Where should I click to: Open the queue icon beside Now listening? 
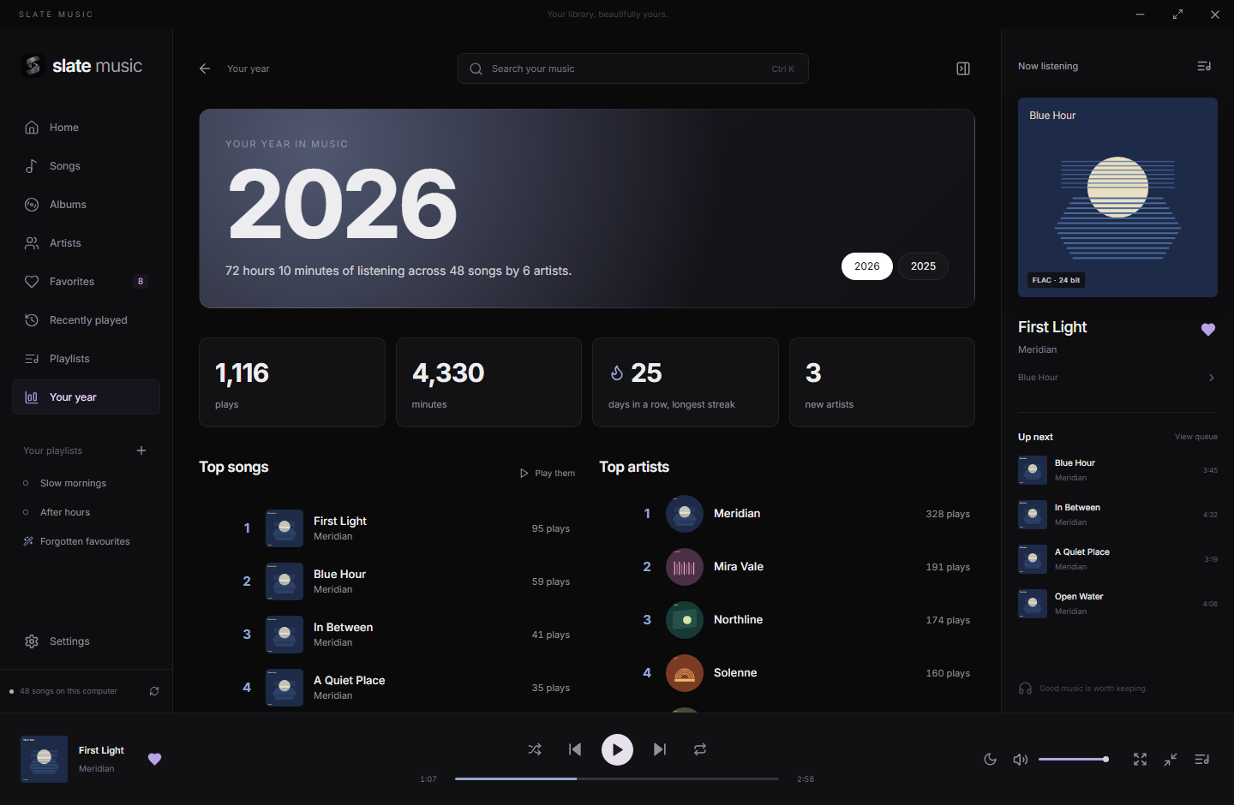click(x=1204, y=66)
